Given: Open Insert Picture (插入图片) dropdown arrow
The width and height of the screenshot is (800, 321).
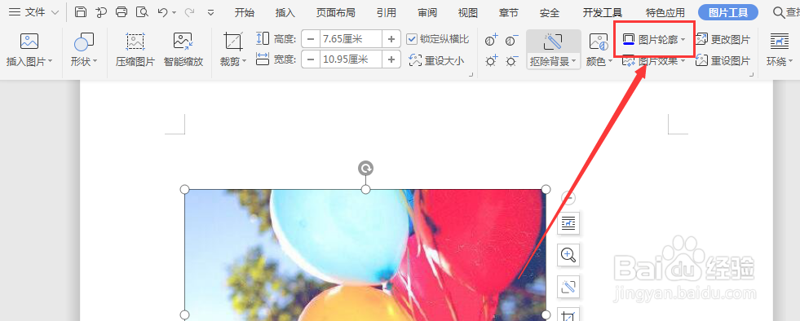Looking at the screenshot, I should pos(50,62).
